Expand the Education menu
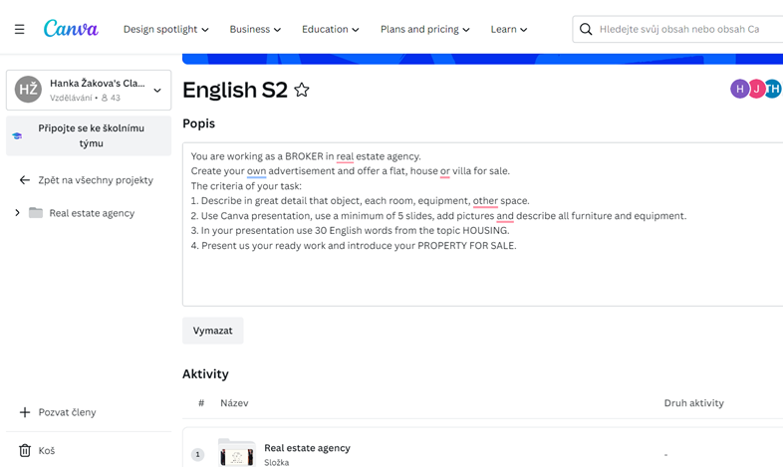The image size is (783, 467). point(330,30)
